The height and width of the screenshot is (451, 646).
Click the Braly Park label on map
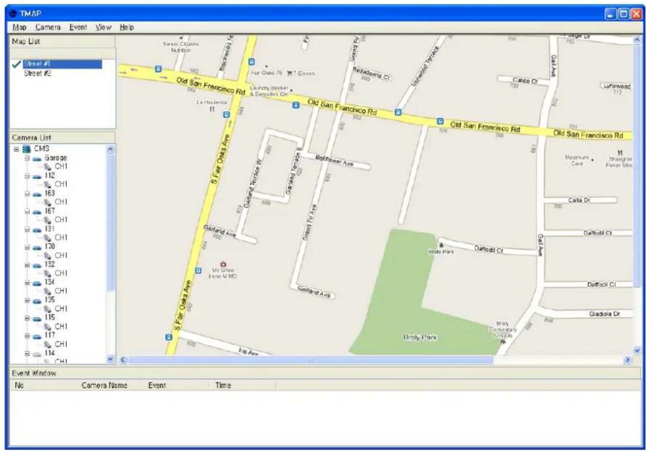pyautogui.click(x=420, y=338)
